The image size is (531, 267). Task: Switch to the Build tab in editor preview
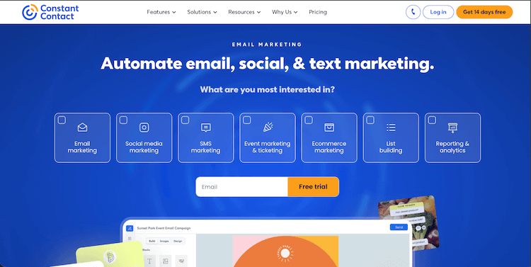click(x=152, y=242)
